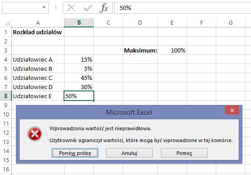Select cell A1 Rozkład udziałów

pos(38,32)
